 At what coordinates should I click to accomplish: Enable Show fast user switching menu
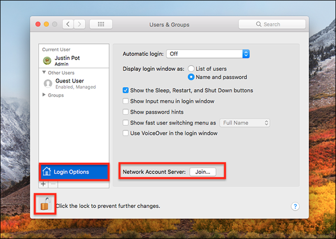click(126, 122)
